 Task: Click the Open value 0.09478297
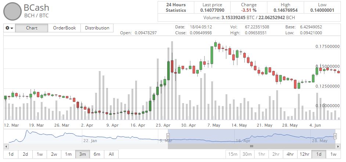[x=146, y=33]
